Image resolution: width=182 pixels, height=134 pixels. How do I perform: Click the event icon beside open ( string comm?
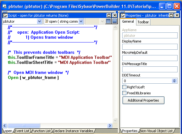click(47, 21)
